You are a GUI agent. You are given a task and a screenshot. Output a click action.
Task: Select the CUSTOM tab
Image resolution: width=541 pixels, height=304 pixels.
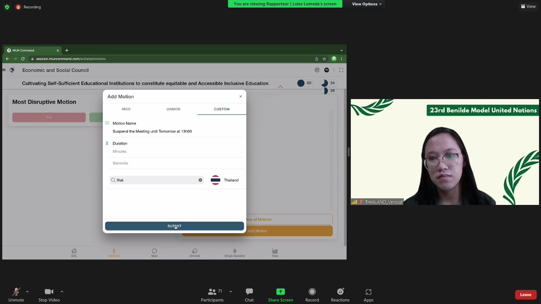click(x=222, y=109)
